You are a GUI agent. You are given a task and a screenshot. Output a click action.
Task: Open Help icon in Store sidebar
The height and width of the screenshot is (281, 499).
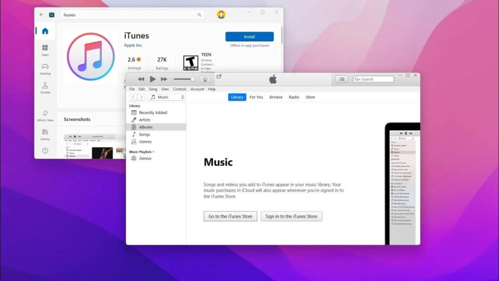tap(45, 151)
